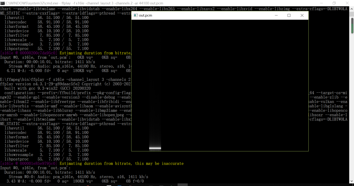
Task: Click the cmd.exe title bar command text
Action: [85, 3]
